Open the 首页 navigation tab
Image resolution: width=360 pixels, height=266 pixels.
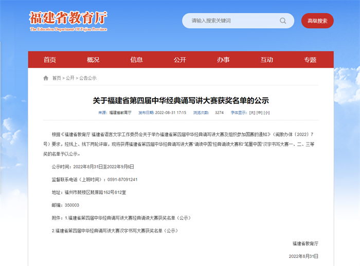[x=50, y=60]
